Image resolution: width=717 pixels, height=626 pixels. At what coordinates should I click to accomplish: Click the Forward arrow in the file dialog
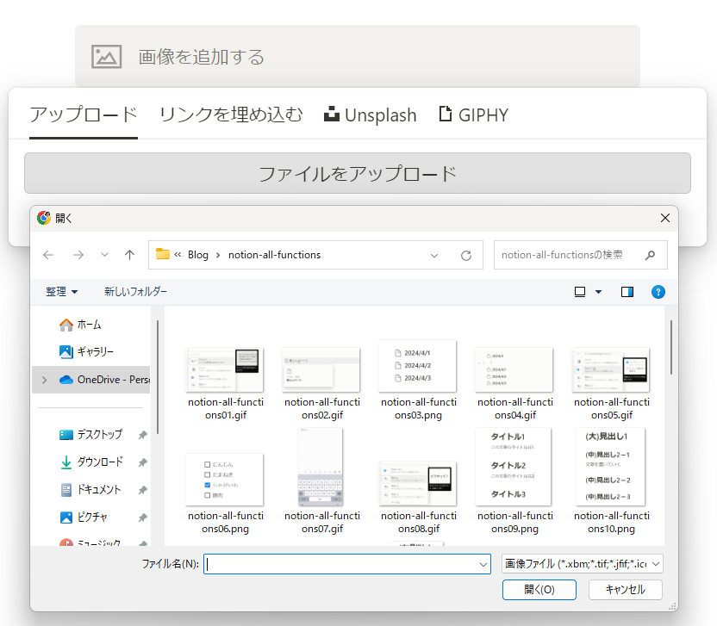tap(78, 255)
